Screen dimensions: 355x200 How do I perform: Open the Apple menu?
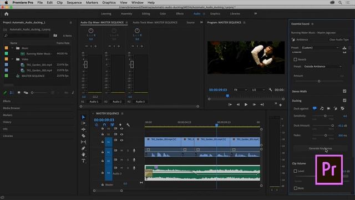[x=6, y=2]
